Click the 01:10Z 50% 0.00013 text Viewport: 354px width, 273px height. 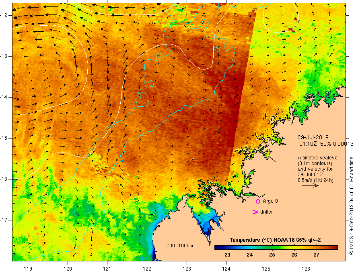pos(326,144)
